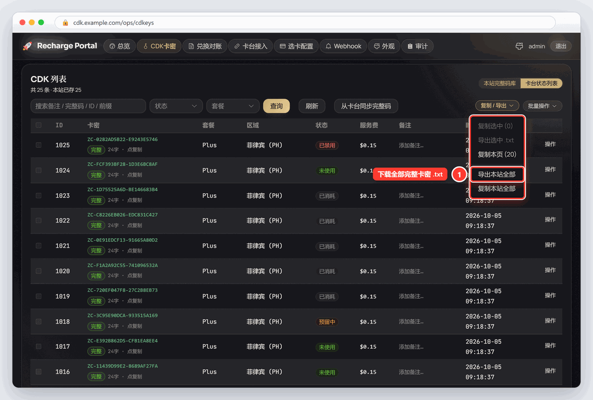Switch to 本站完整码库 view
The width and height of the screenshot is (593, 400).
tap(500, 84)
